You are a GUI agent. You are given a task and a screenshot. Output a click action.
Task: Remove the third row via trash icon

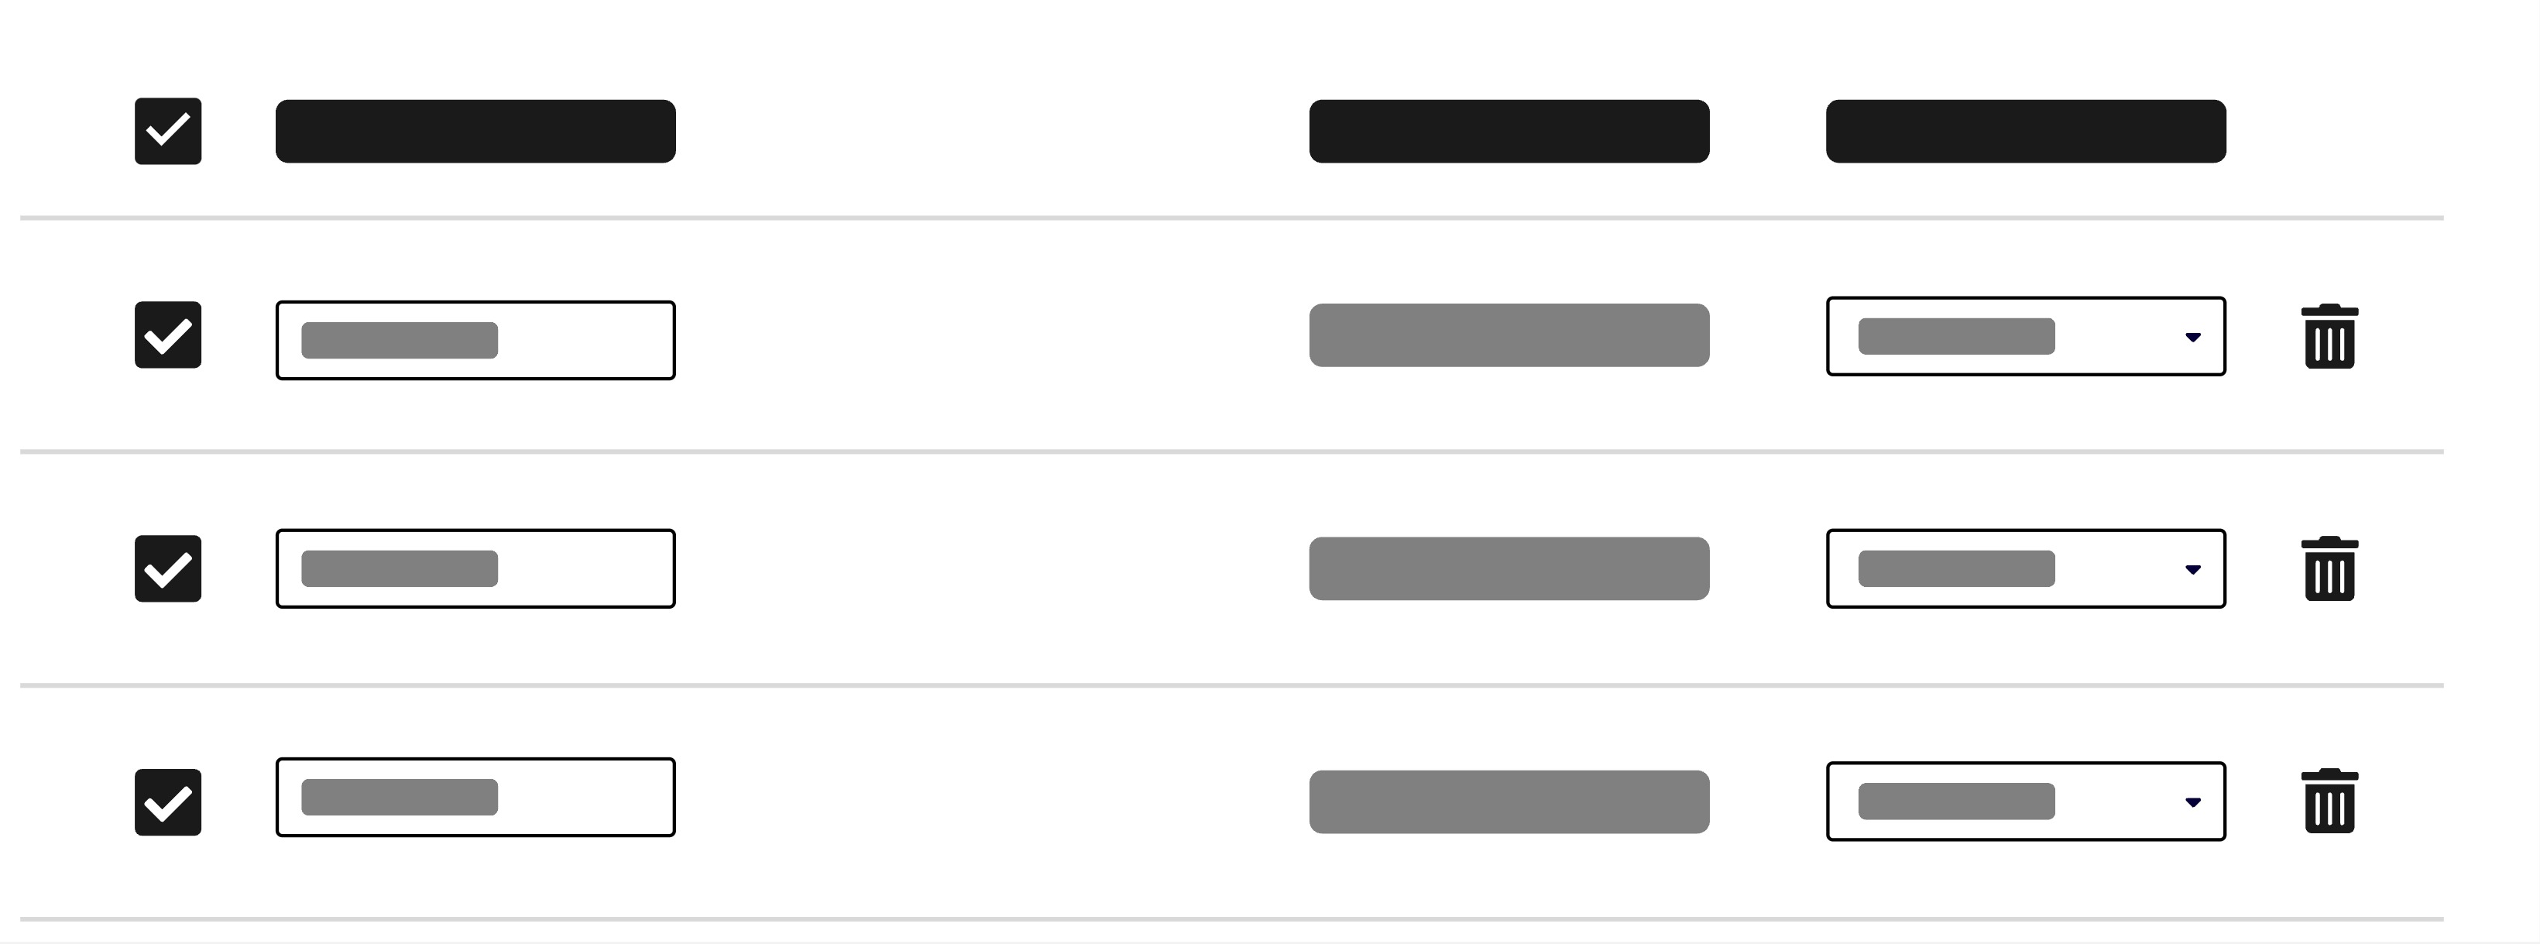pyautogui.click(x=2329, y=801)
